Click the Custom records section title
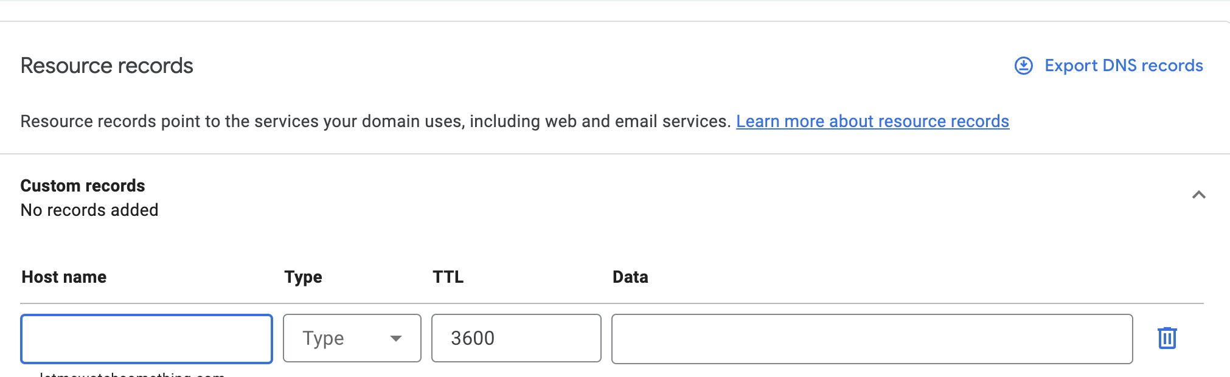The image size is (1230, 377). point(83,185)
